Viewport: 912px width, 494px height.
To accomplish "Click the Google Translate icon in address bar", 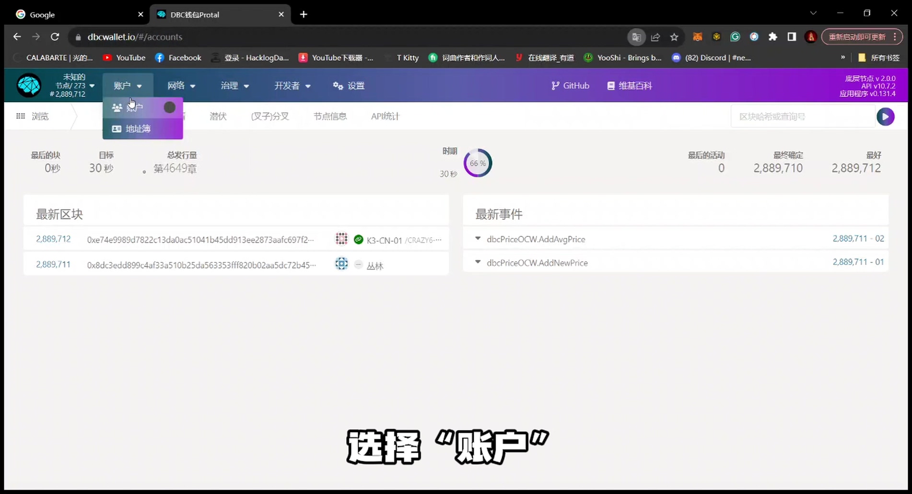I will 636,37.
